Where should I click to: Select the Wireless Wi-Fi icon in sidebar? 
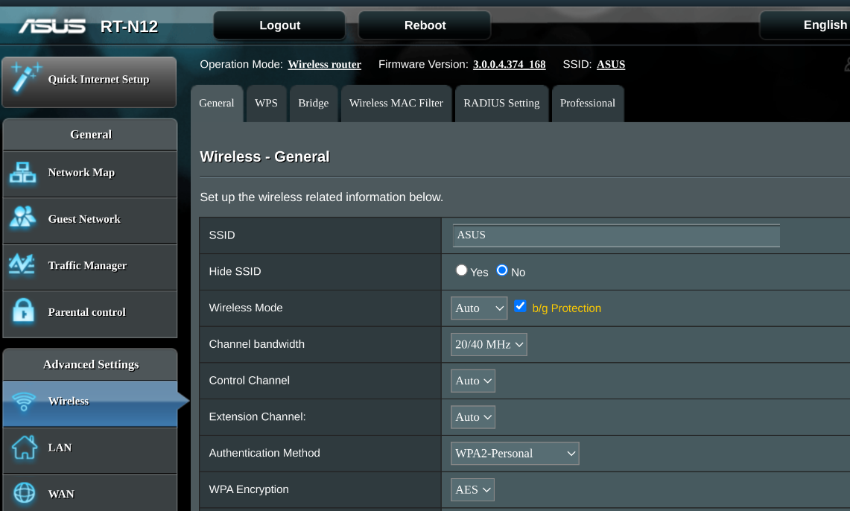pyautogui.click(x=23, y=401)
